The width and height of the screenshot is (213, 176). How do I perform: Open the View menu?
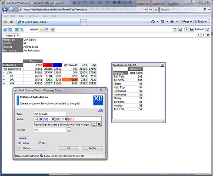click(21, 16)
